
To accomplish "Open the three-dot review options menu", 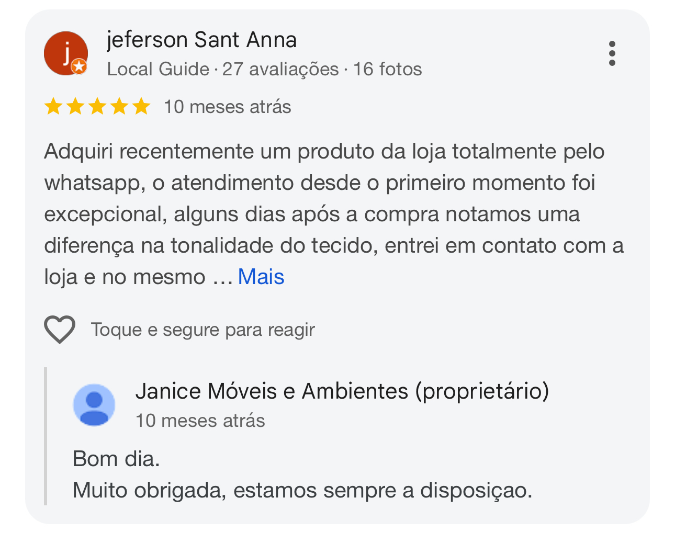I will (612, 53).
